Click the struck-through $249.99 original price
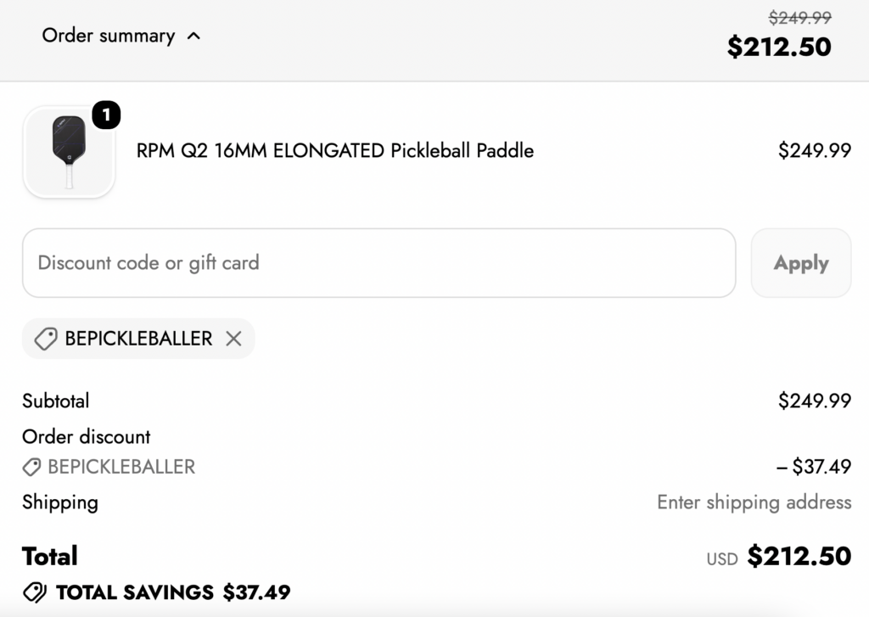 pos(799,18)
